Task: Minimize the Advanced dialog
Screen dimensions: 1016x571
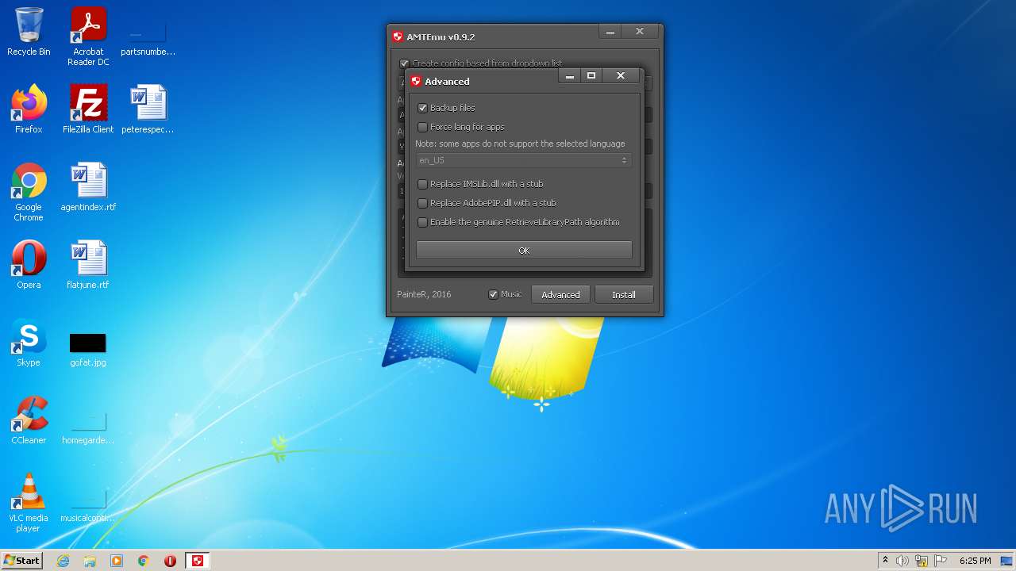Action: [569, 75]
